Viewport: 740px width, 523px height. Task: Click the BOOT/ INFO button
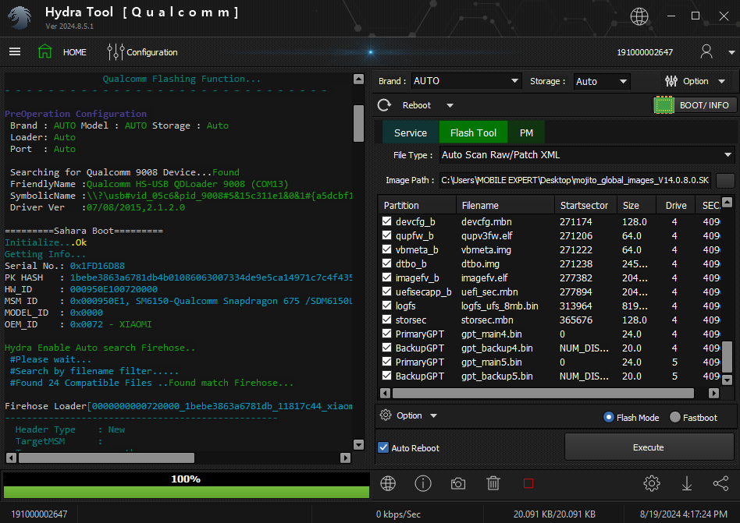click(695, 105)
